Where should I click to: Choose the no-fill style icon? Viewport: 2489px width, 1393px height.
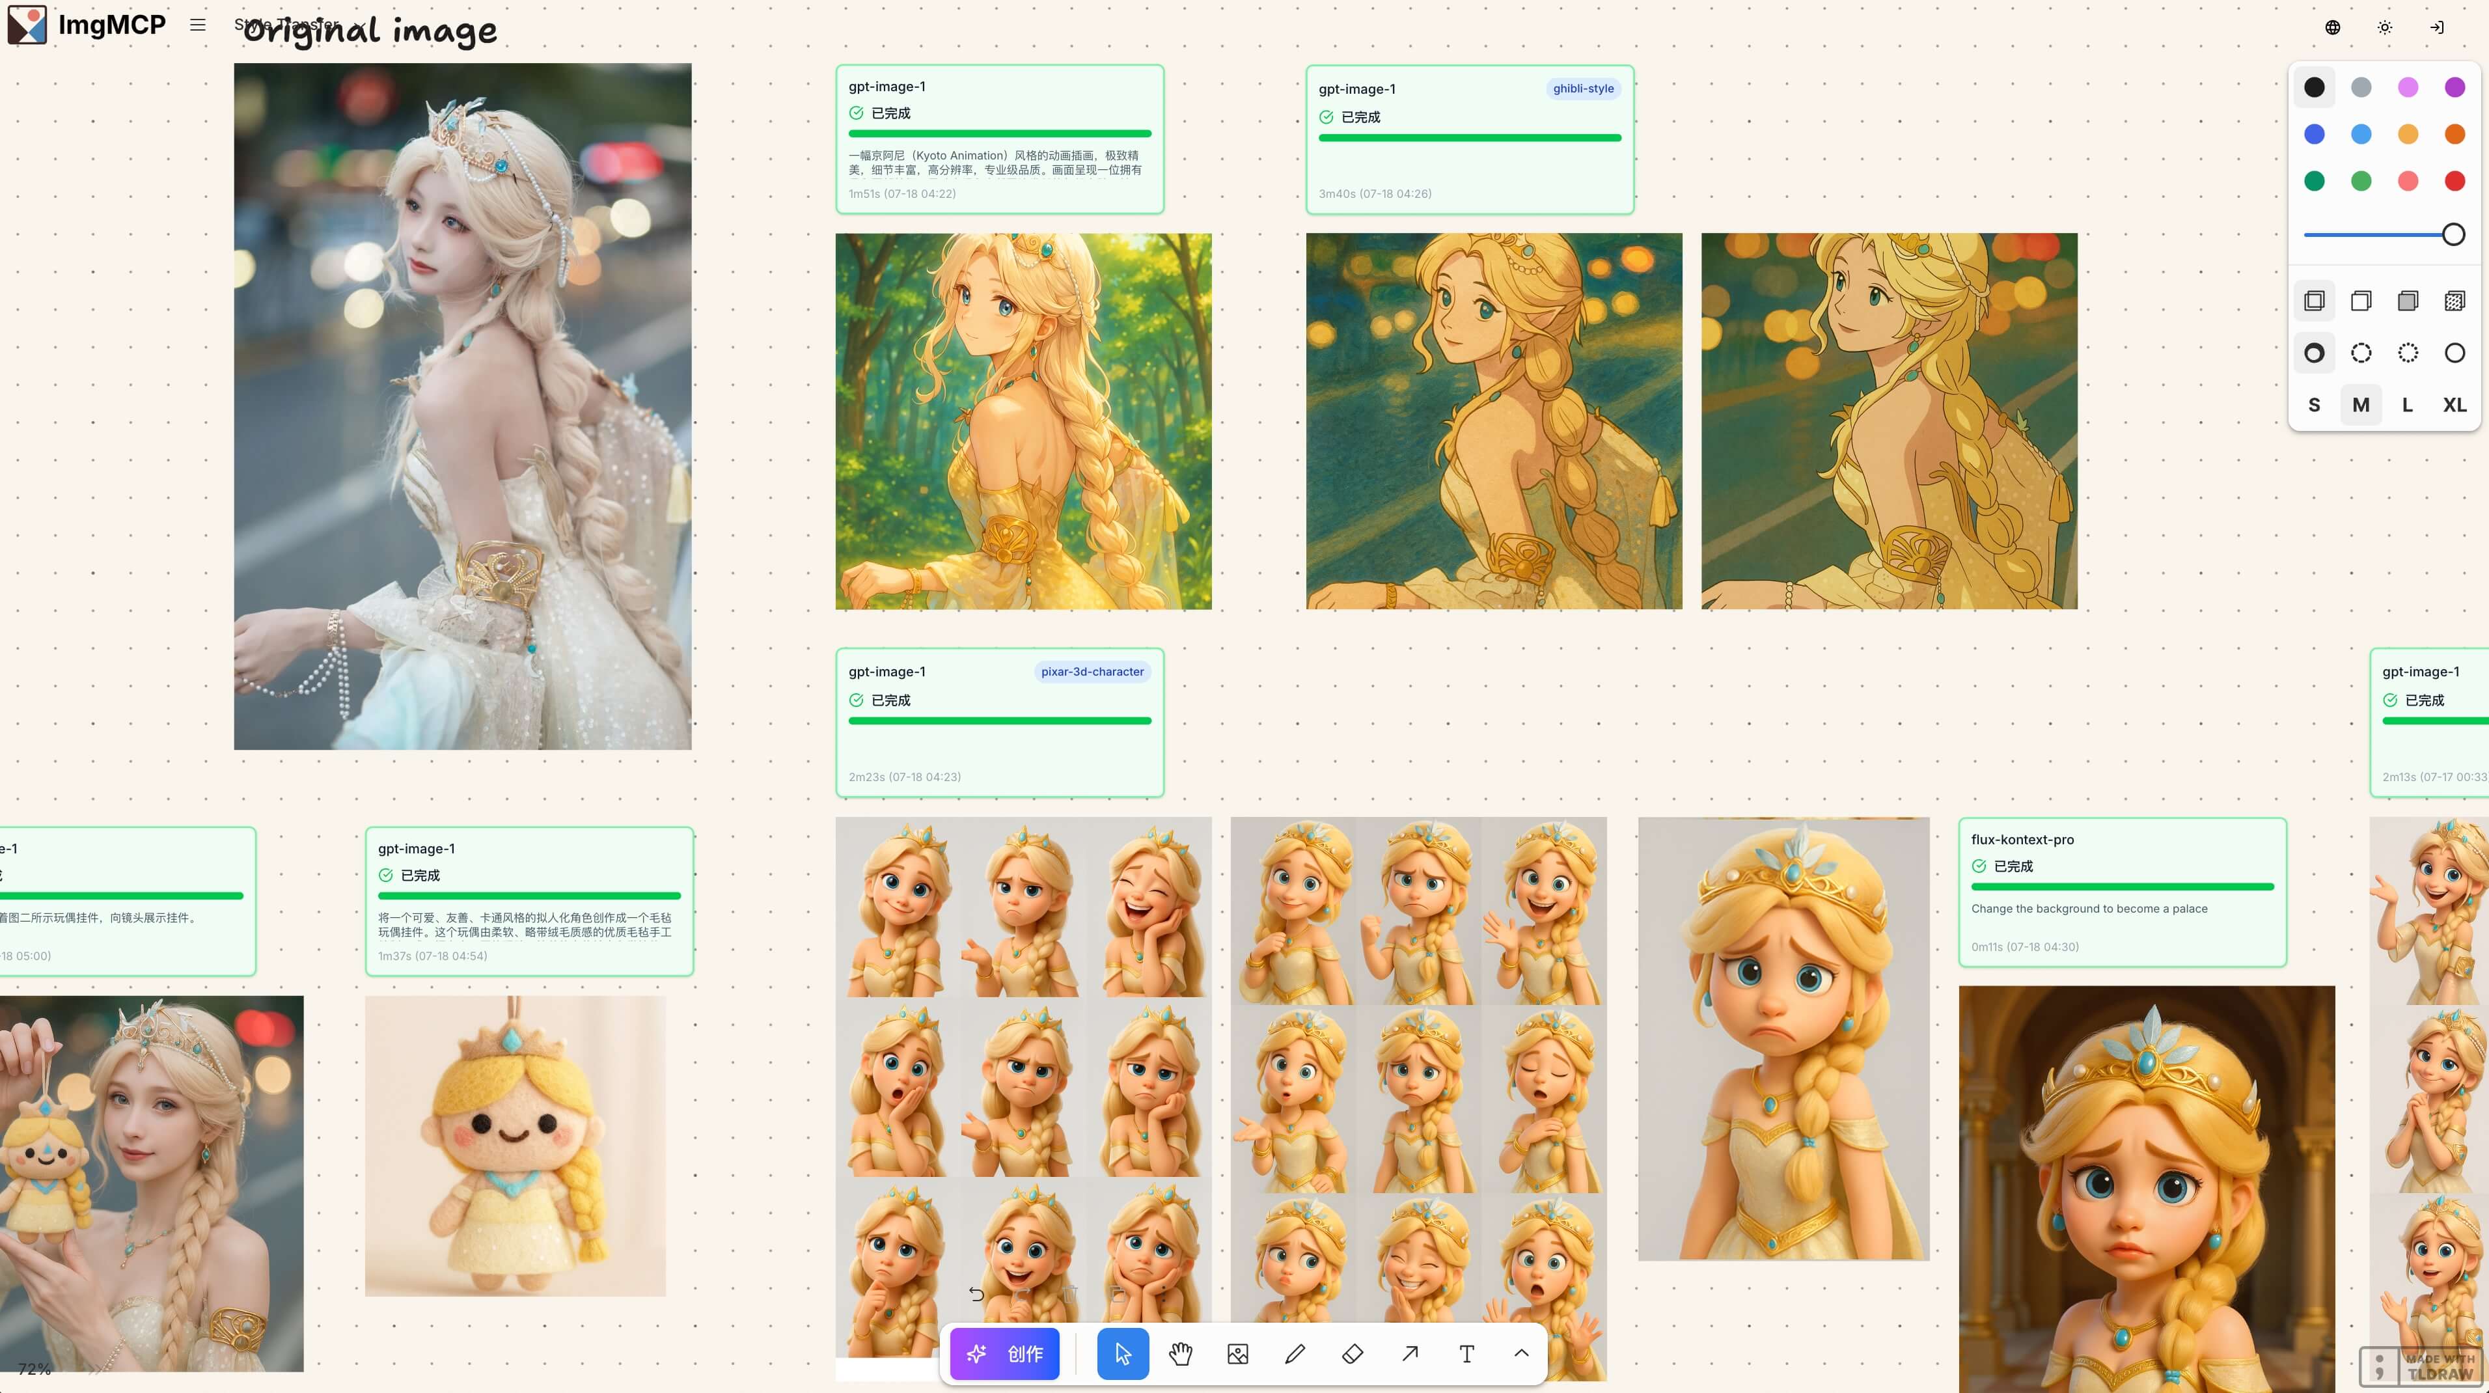click(2314, 301)
